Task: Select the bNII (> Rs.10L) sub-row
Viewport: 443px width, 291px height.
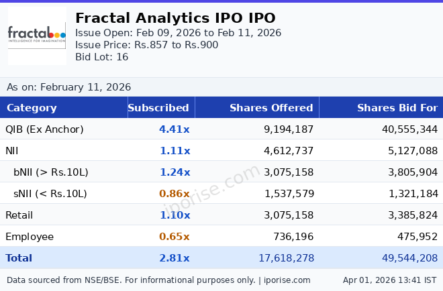Action: coord(51,172)
